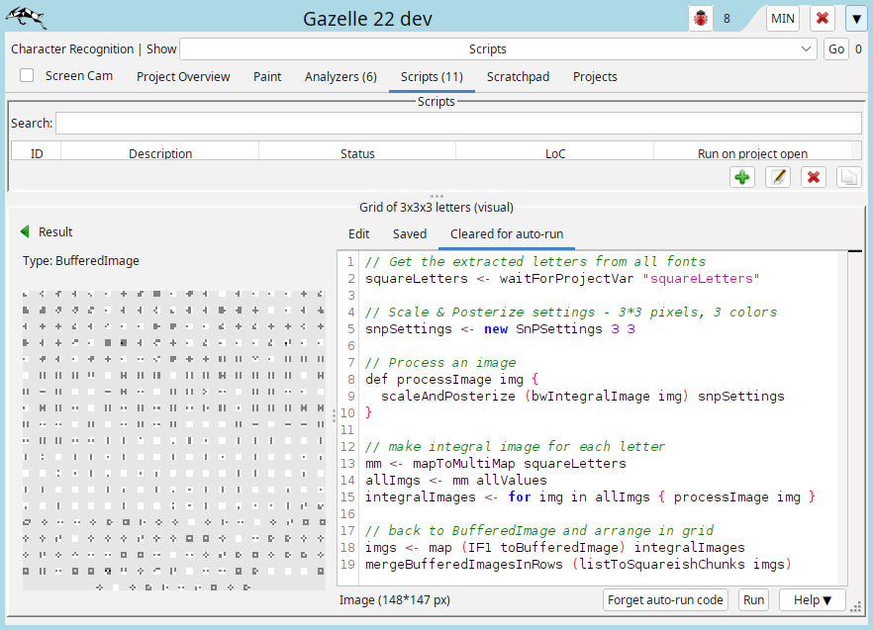The height and width of the screenshot is (630, 873).
Task: Click into the scripts Search field
Action: tap(458, 124)
